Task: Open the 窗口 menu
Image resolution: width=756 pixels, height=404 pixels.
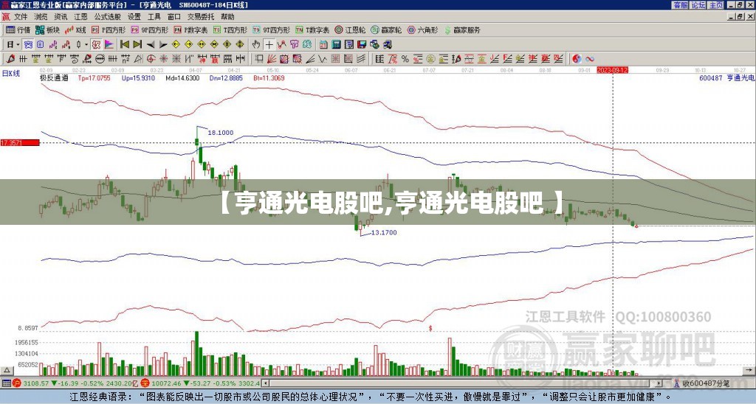Action: pos(174,17)
